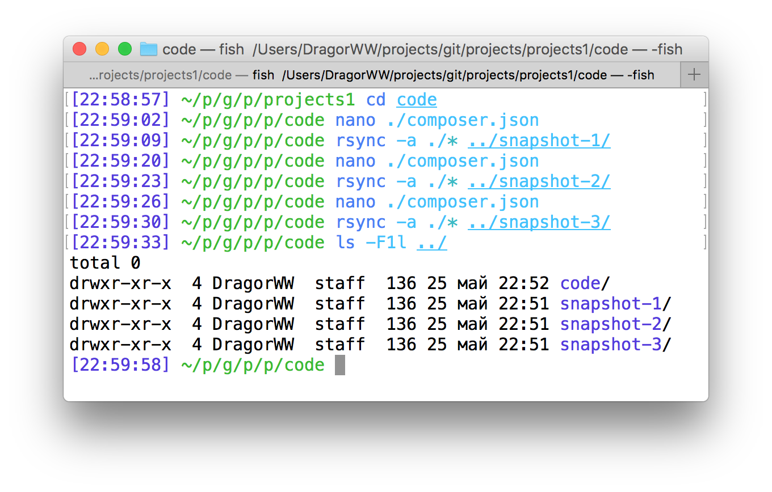Click the [22:59:20] timestamp
Image resolution: width=772 pixels, height=492 pixels.
point(120,161)
